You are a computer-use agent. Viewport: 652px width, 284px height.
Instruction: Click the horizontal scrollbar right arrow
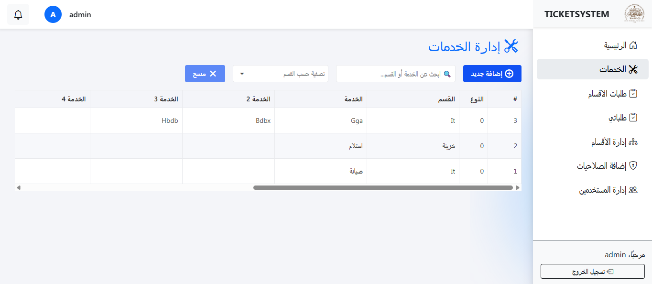click(x=518, y=188)
